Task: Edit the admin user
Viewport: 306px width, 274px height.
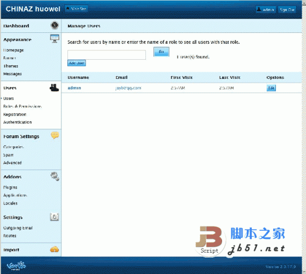Action: (271, 88)
